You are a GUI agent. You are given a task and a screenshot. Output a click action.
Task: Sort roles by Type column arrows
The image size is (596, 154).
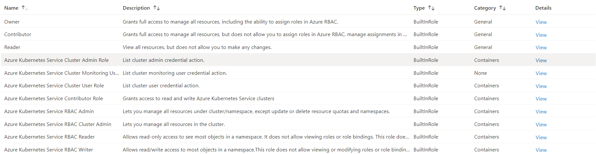(431, 8)
